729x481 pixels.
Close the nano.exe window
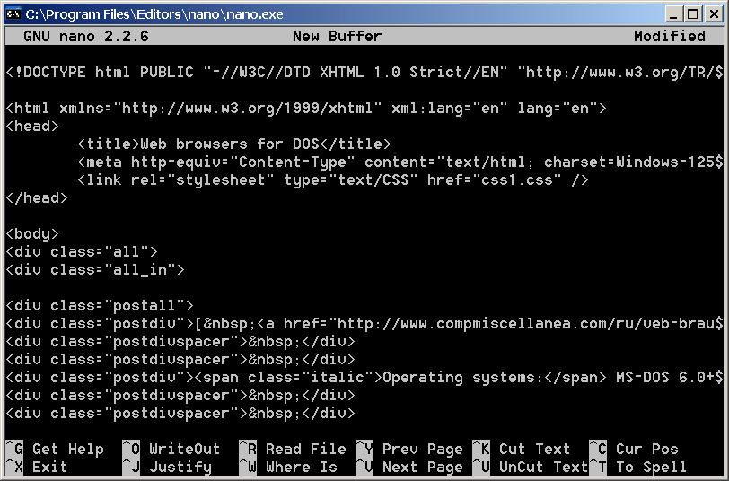[712, 13]
